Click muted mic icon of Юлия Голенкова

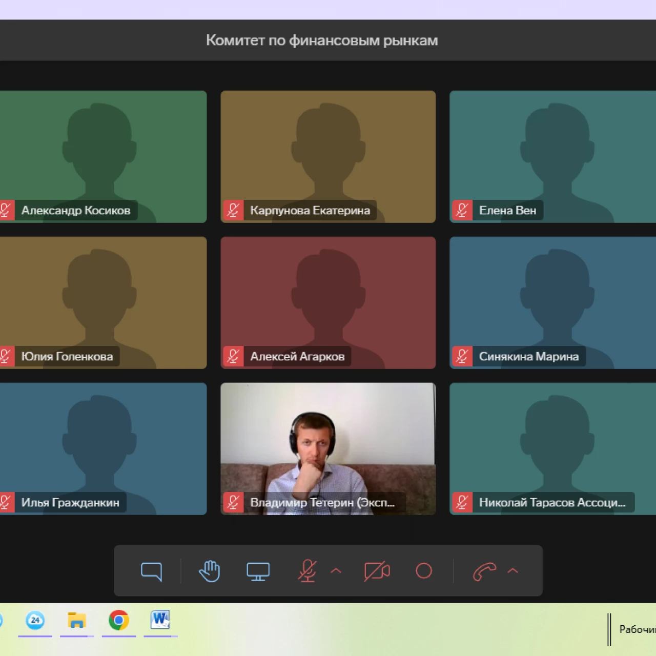tap(6, 356)
